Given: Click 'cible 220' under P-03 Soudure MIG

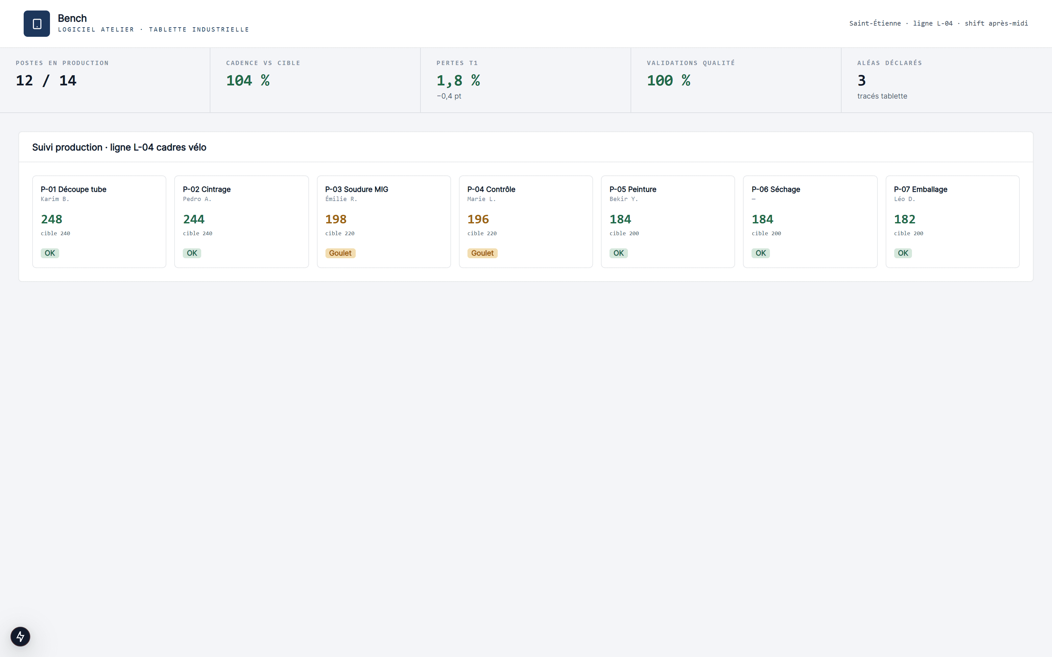Looking at the screenshot, I should 340,233.
